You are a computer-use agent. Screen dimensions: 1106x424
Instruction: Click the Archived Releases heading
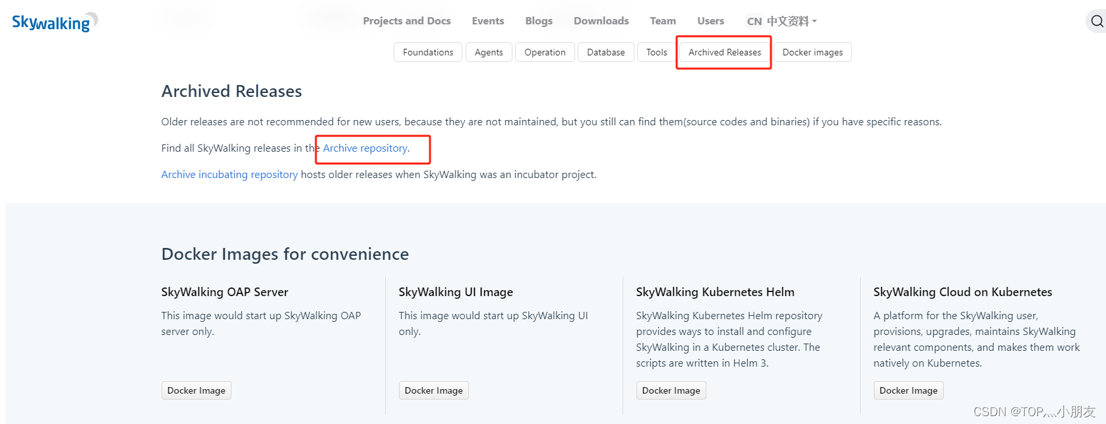(231, 91)
